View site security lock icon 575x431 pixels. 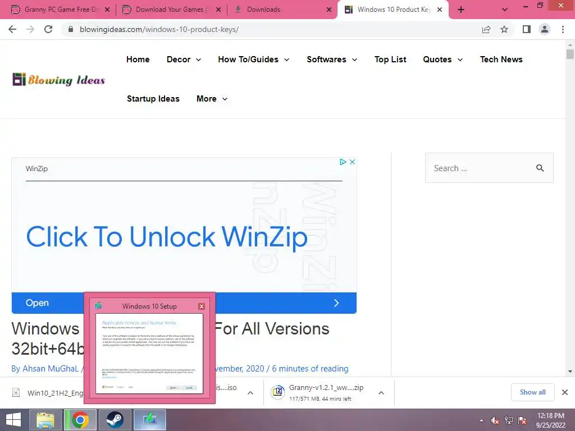(x=71, y=29)
